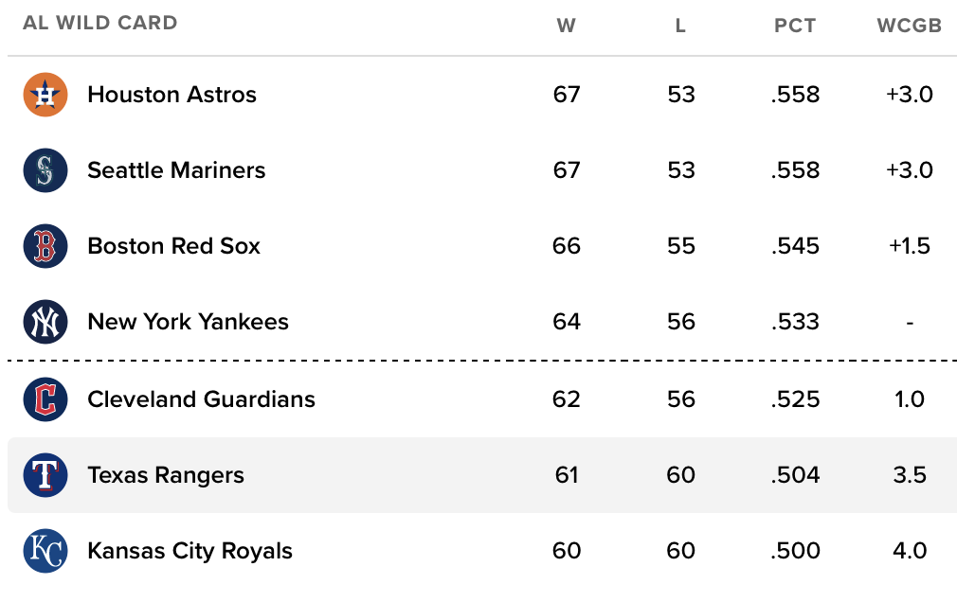Click the WCGB column header

(909, 26)
